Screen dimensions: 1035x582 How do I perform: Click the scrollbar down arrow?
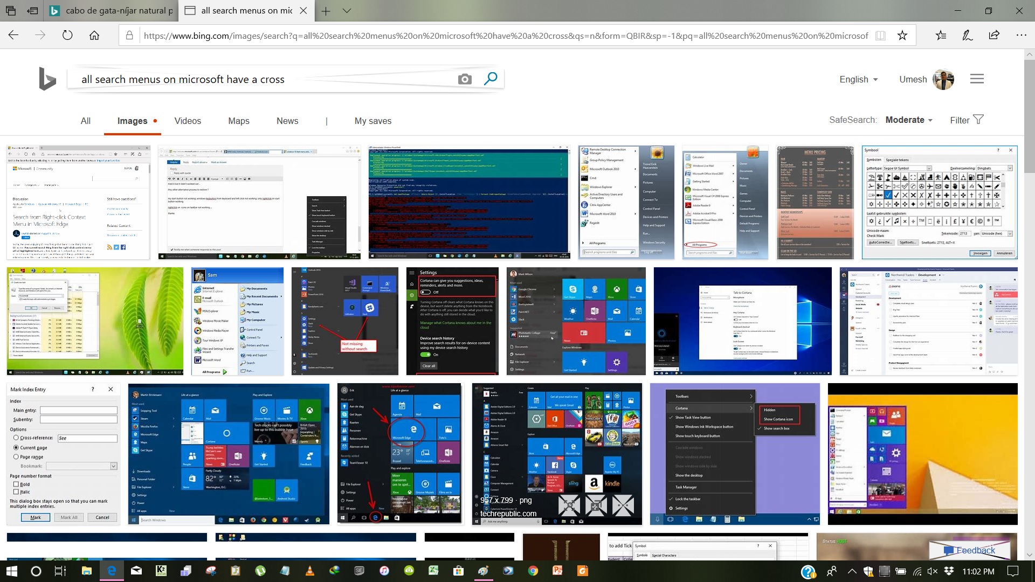click(1030, 555)
